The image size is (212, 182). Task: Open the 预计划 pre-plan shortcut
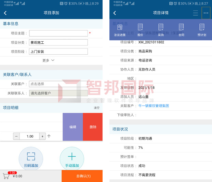(202, 30)
